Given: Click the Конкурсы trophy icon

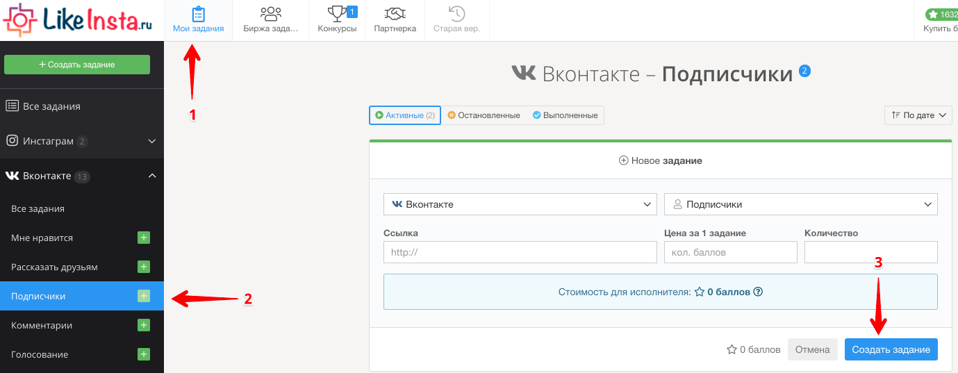Looking at the screenshot, I should (x=336, y=13).
